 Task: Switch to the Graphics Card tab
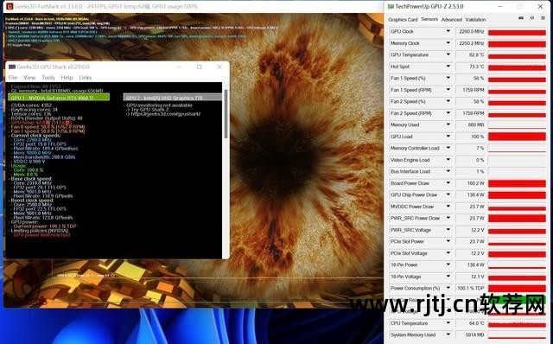(x=403, y=19)
